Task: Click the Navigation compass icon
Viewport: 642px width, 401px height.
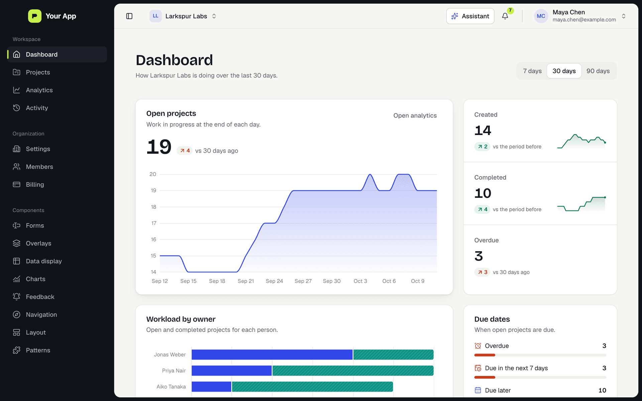Action: 17,314
